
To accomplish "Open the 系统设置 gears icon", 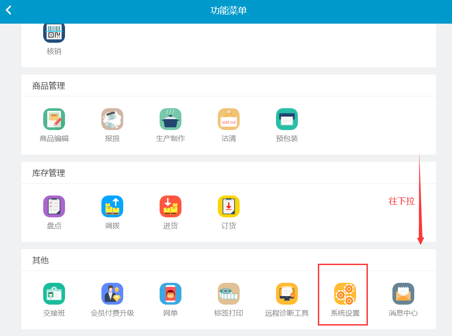I will pos(345,294).
